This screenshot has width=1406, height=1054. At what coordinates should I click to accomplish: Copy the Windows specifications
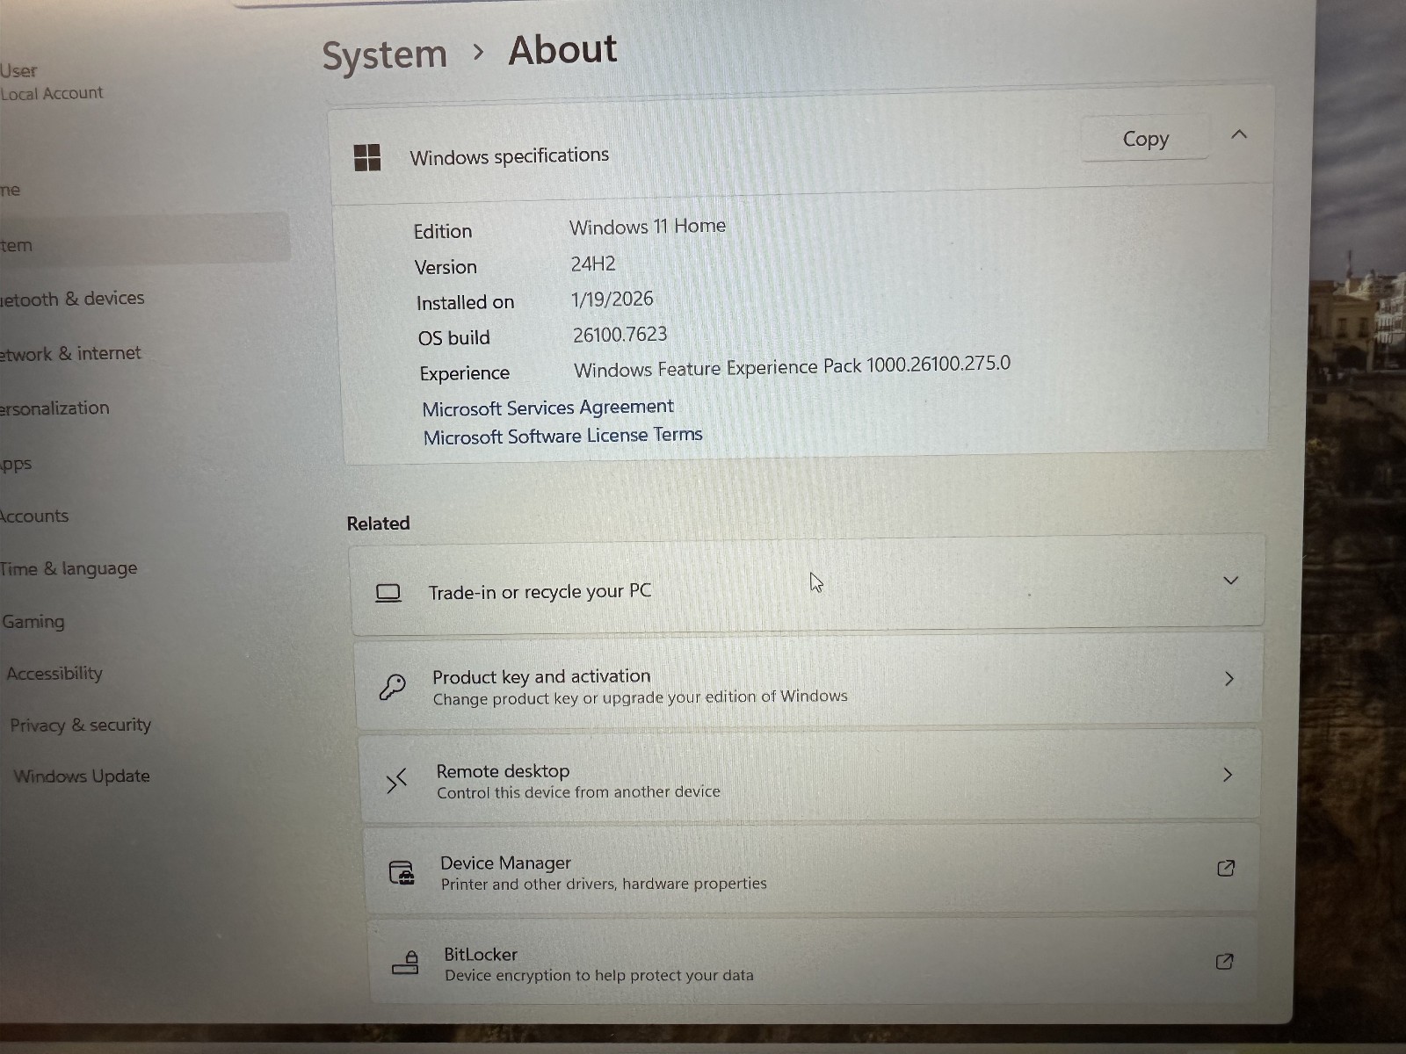tap(1145, 139)
